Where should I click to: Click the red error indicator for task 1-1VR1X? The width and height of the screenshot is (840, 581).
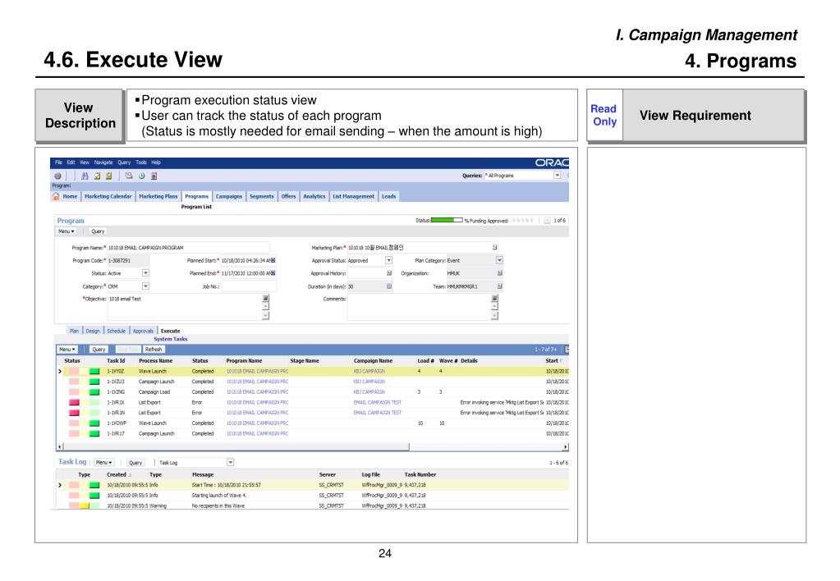pos(75,402)
